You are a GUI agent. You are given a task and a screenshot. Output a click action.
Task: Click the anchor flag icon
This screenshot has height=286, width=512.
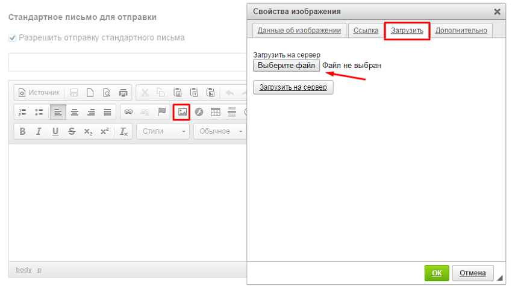[161, 112]
